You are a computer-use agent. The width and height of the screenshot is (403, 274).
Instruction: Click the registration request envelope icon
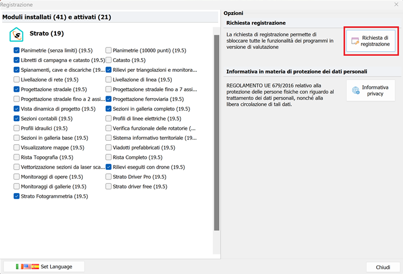(355, 41)
